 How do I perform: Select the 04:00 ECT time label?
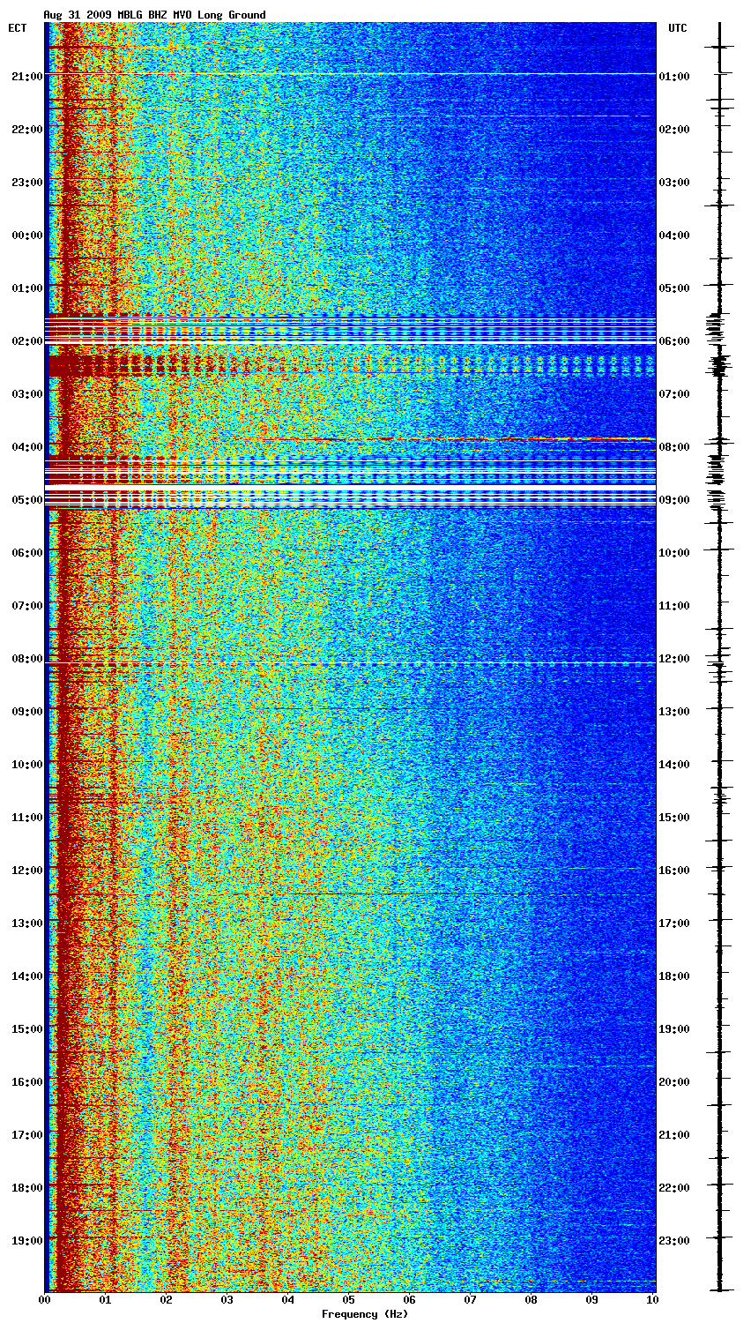(27, 447)
